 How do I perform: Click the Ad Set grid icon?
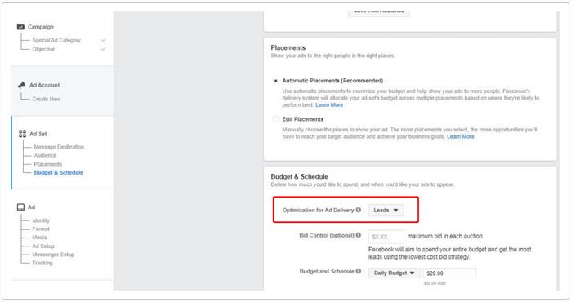(22, 134)
